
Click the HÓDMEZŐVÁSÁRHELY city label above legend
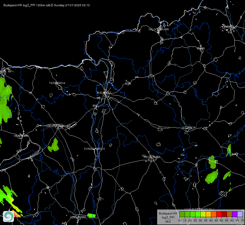click(199, 209)
